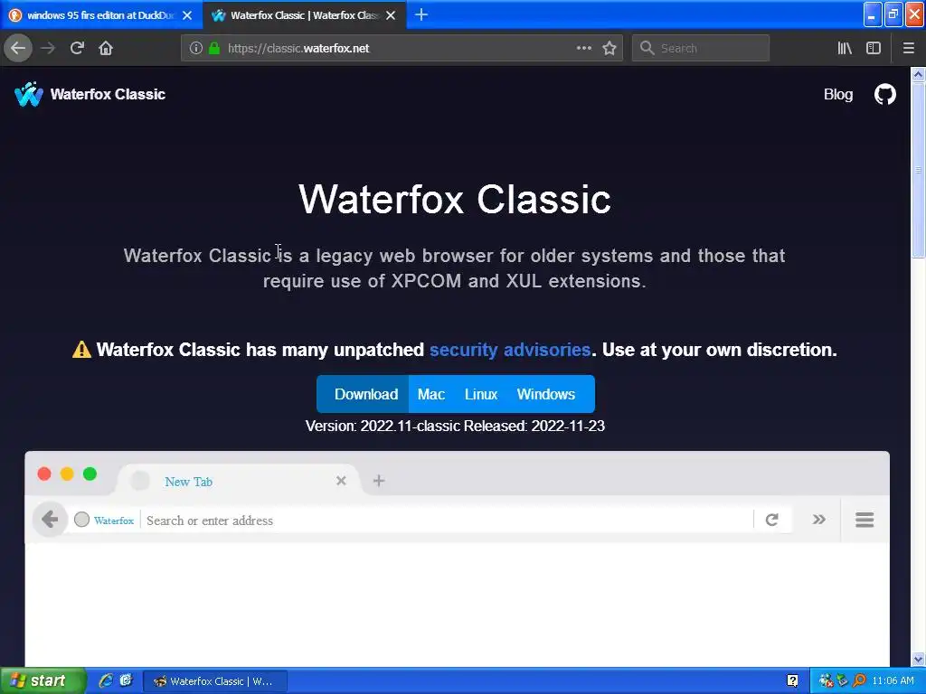This screenshot has height=694, width=926.
Task: Open the page actions three-dot menu
Action: 584,48
